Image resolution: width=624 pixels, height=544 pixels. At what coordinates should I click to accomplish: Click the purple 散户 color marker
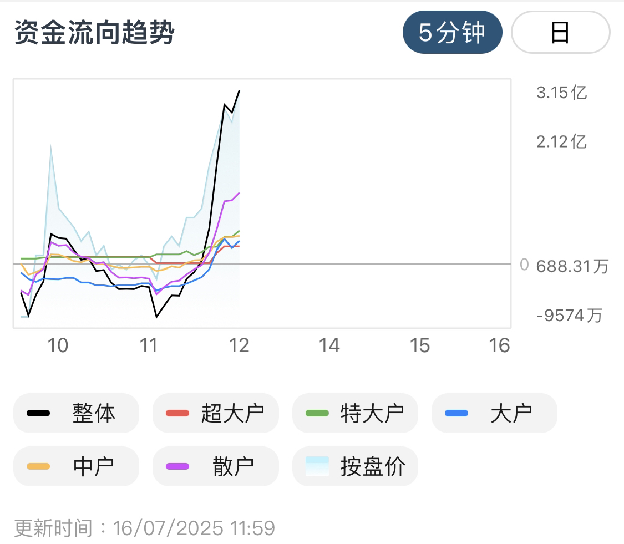177,466
